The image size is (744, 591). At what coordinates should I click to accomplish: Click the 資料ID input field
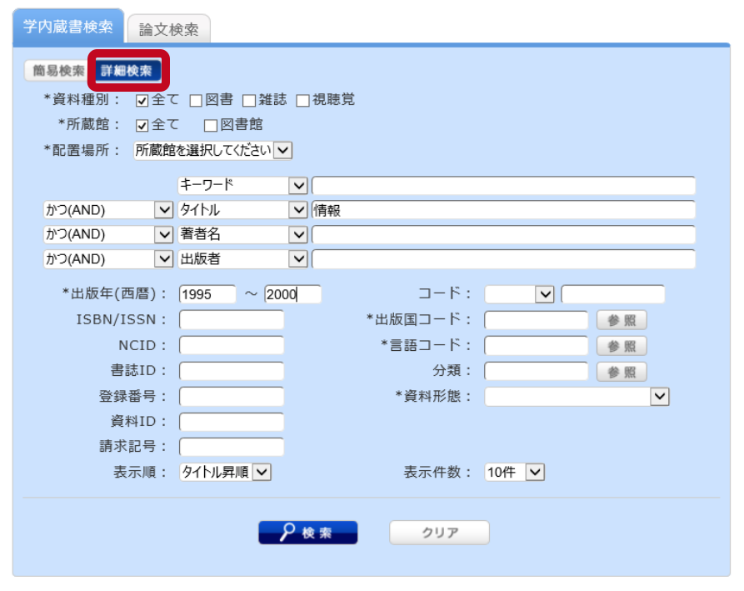[232, 422]
